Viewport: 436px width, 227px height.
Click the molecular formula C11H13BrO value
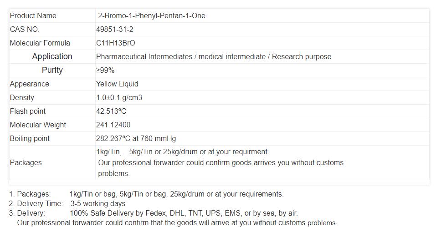coord(115,43)
